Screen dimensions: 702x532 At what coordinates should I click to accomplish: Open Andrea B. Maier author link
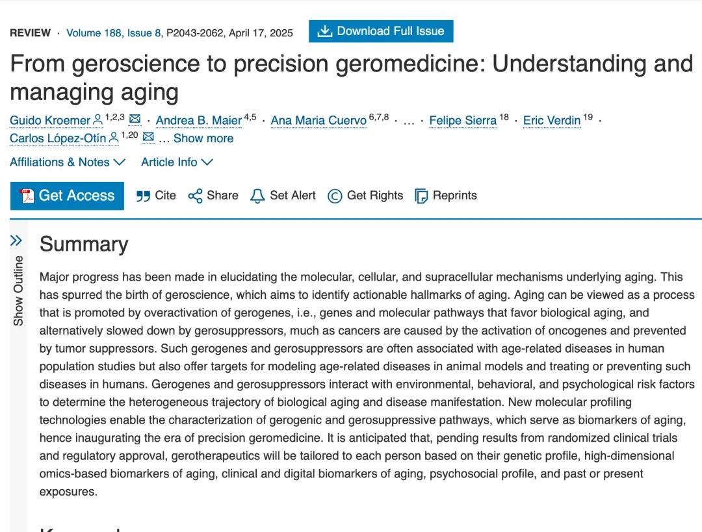point(199,121)
